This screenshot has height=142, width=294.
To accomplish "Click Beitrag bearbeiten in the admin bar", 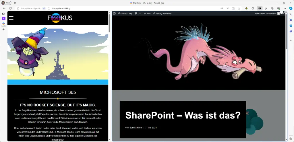I will click(162, 13).
